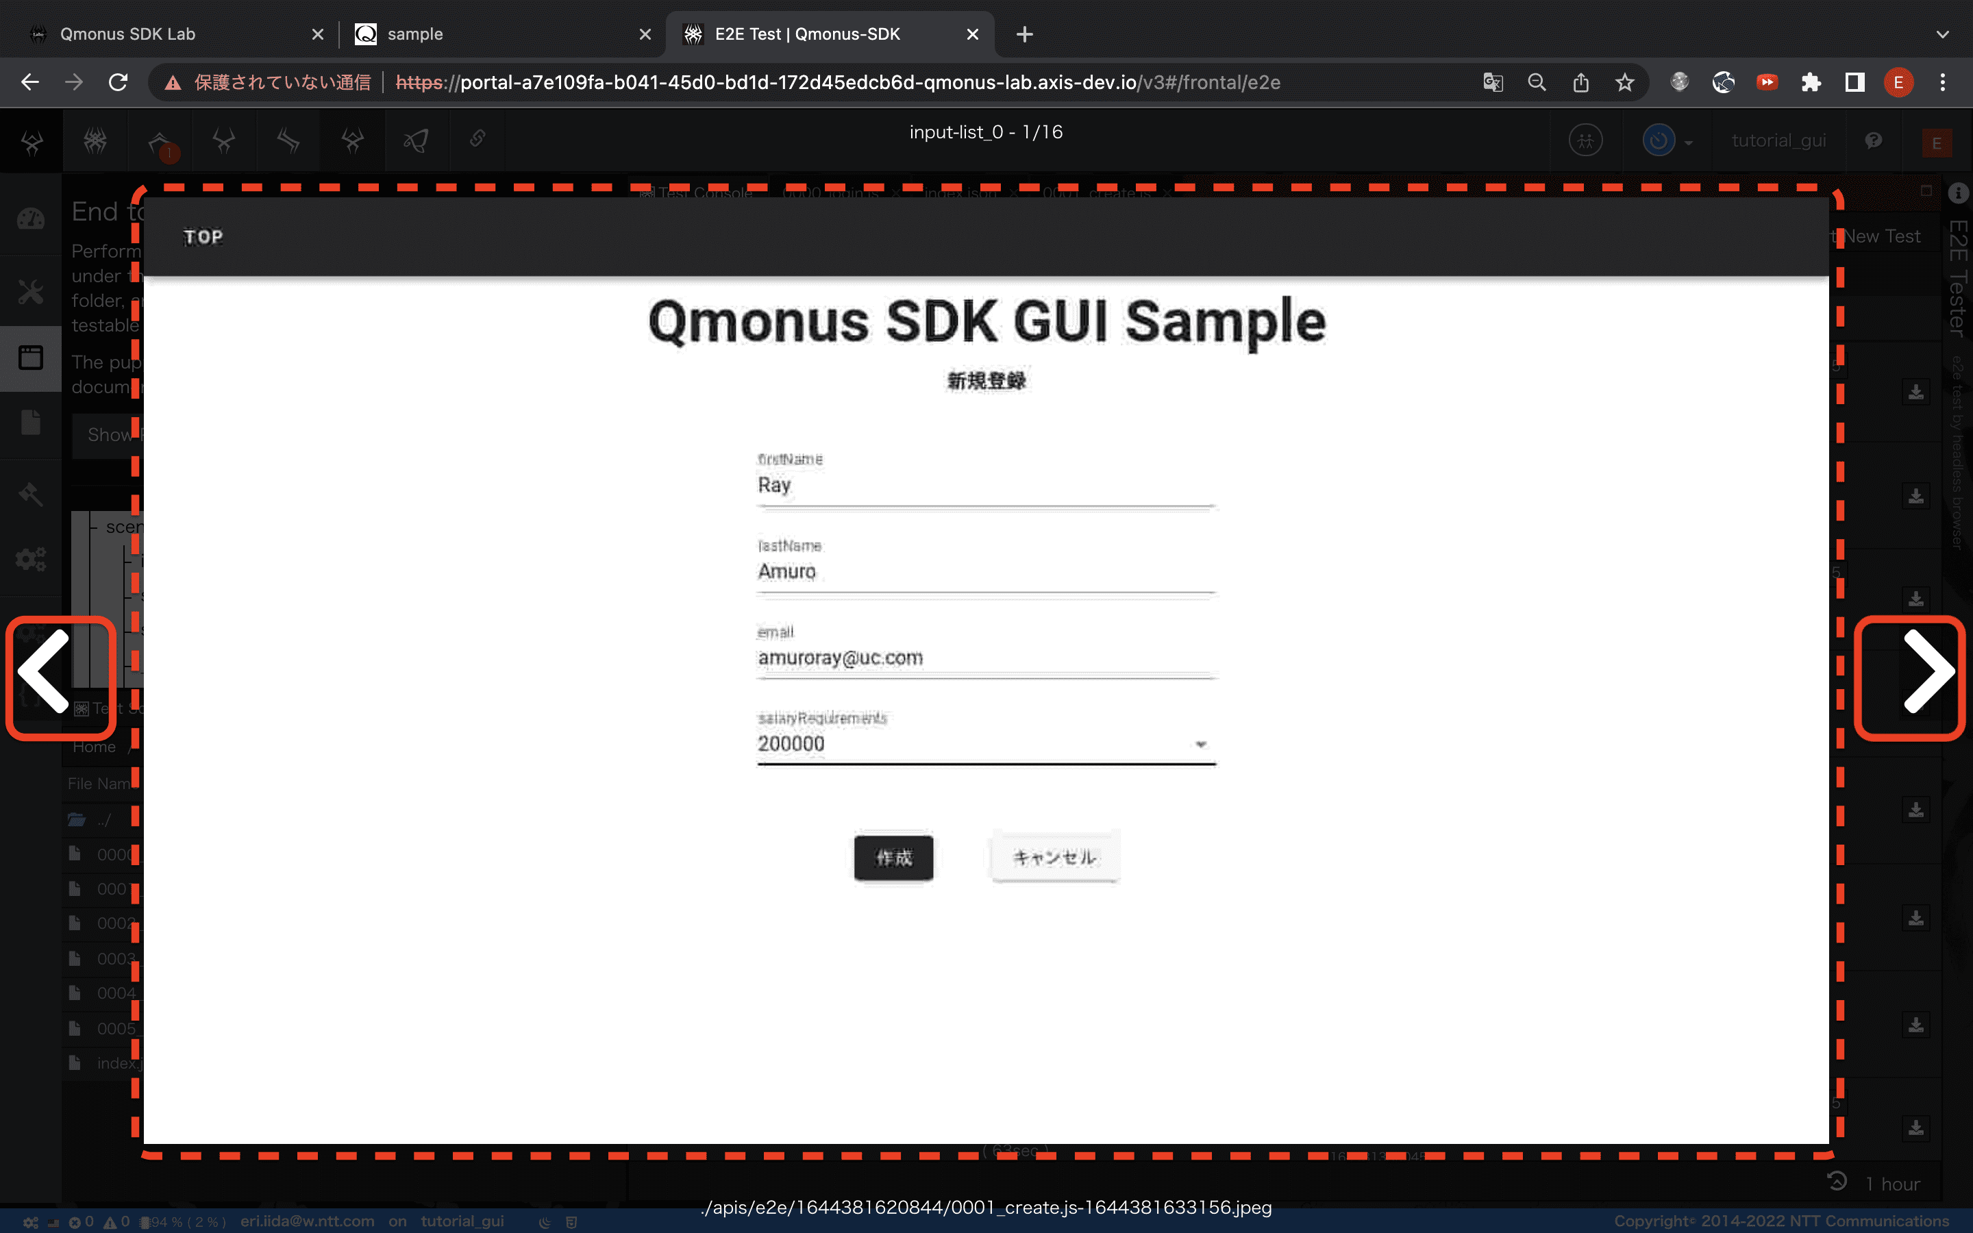Click the red fast-forward extension icon
This screenshot has height=1233, width=1973.
click(x=1767, y=82)
